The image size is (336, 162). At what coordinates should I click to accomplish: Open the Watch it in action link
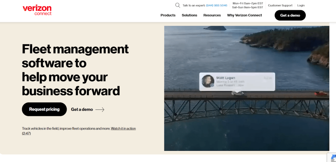(x=123, y=129)
